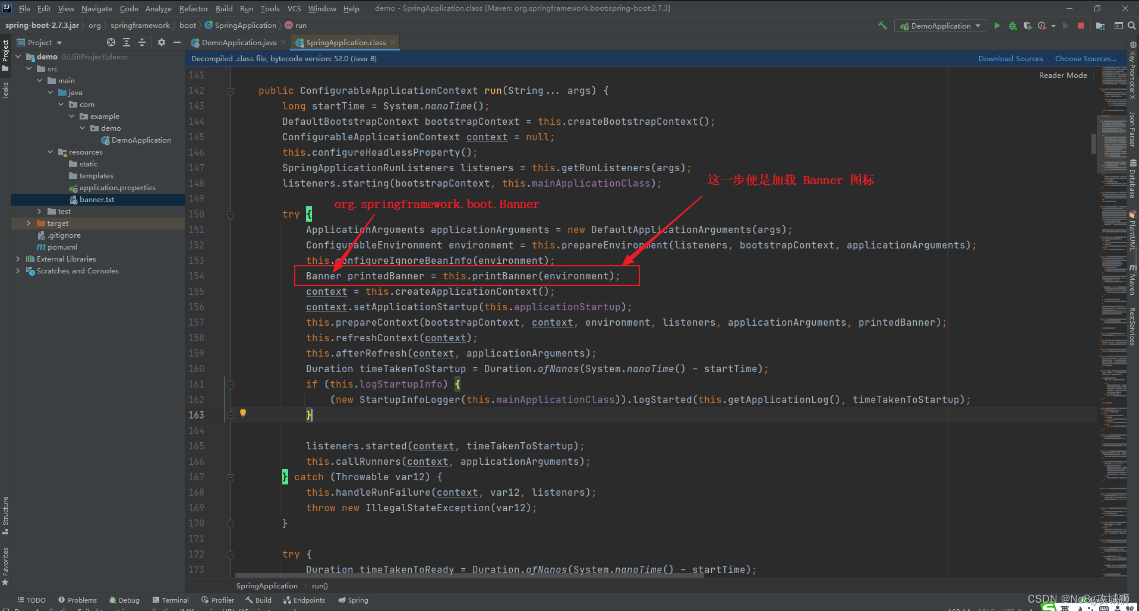Switch to the SpringApplication.class tab

click(x=346, y=43)
